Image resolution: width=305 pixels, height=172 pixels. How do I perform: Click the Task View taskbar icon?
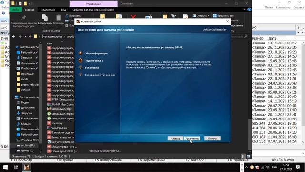[16, 167]
